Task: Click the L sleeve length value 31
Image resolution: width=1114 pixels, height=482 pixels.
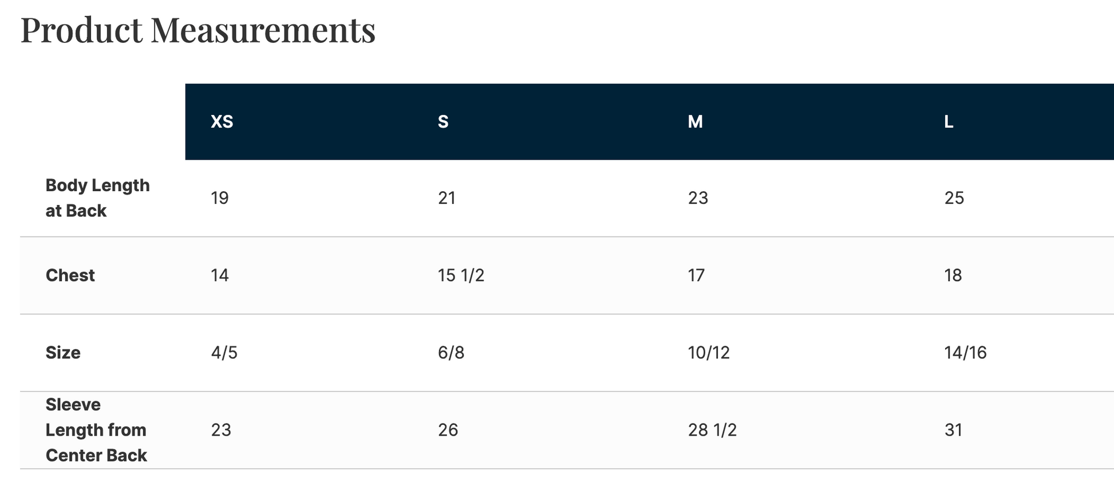Action: point(953,430)
